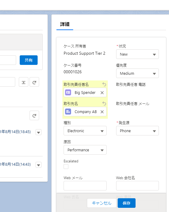Click the contact icon beside Big Spender
This screenshot has width=169, height=212.
[x=68, y=92]
